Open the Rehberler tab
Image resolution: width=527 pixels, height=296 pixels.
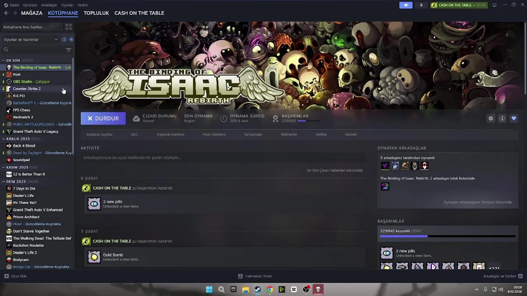click(289, 134)
